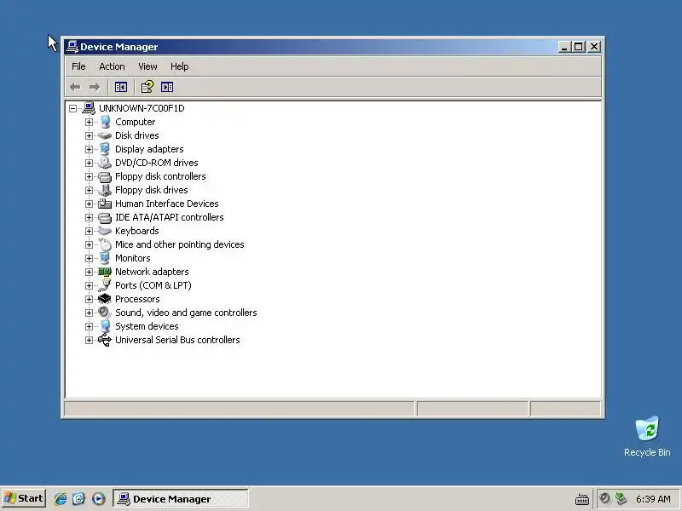This screenshot has height=511, width=682.
Task: Expand the Floppy disk controllers node
Action: coord(90,177)
